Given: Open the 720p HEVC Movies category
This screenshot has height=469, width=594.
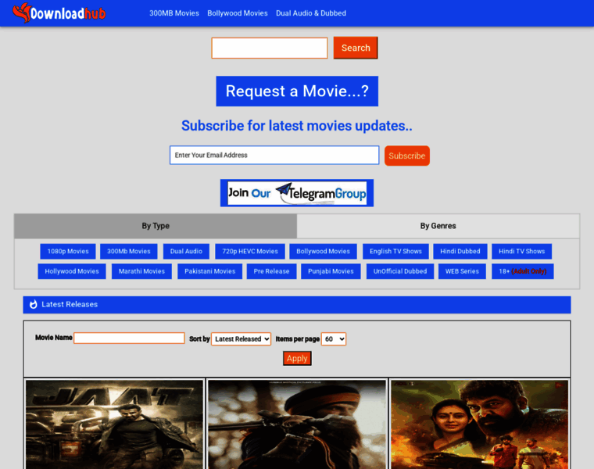Looking at the screenshot, I should click(250, 251).
